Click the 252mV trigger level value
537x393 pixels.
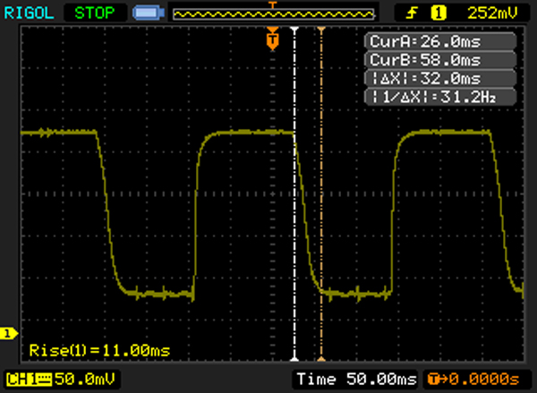493,13
